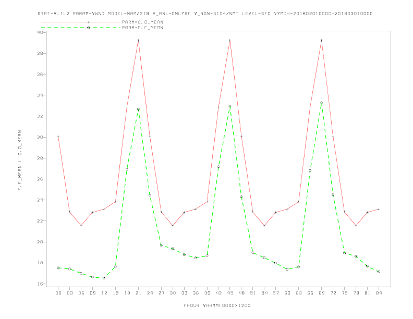The width and height of the screenshot is (413, 319).
Task: Click green F_MEAN peak circle at hour 21
Action: click(138, 109)
